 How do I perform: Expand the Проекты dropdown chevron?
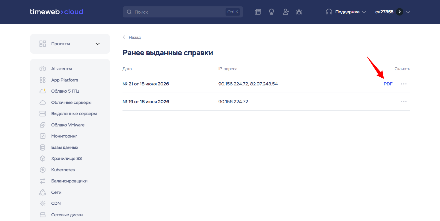pyautogui.click(x=97, y=44)
